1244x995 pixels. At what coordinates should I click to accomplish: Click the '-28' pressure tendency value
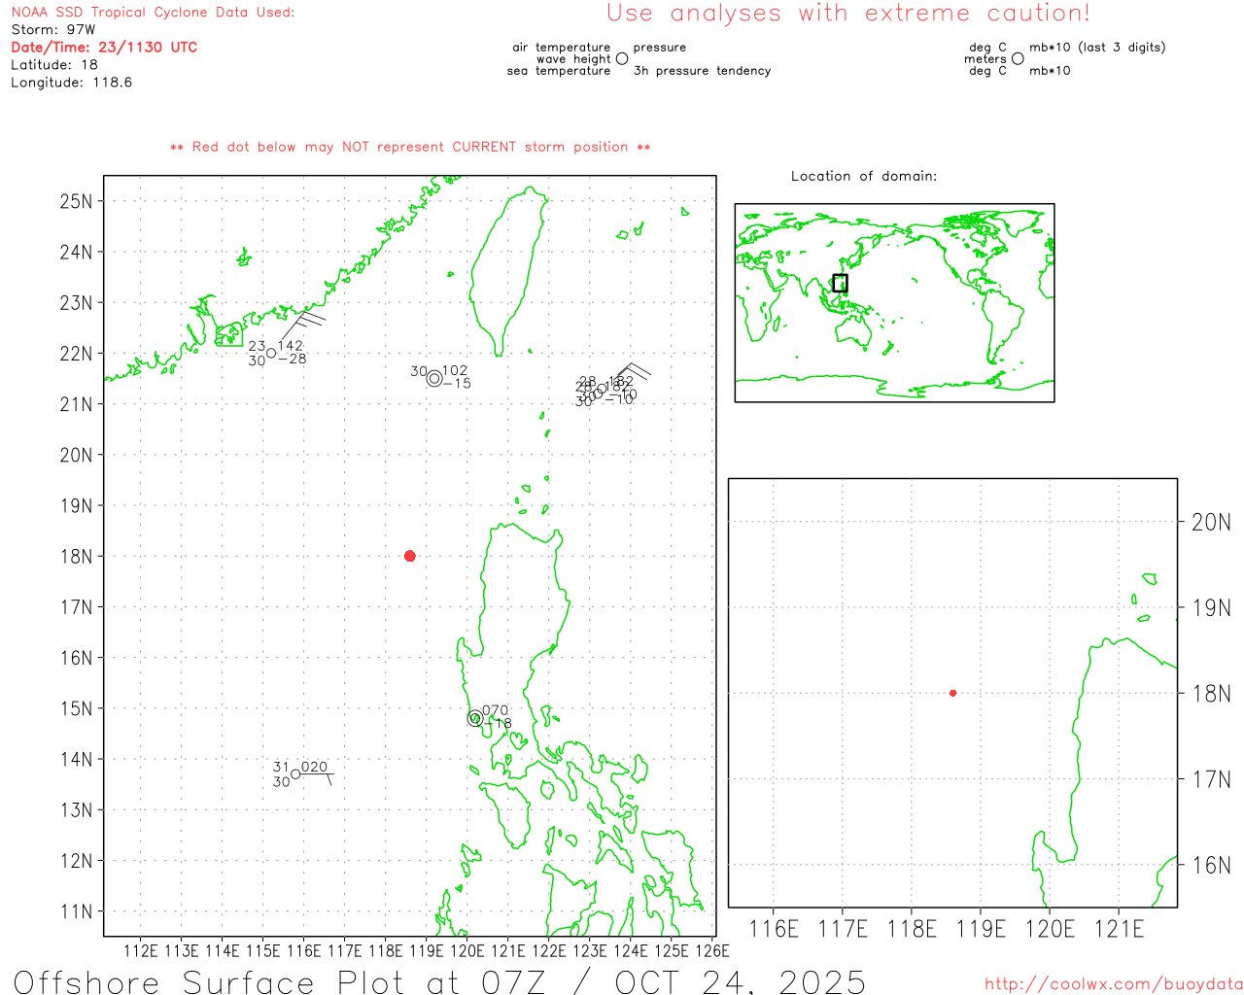[x=292, y=360]
